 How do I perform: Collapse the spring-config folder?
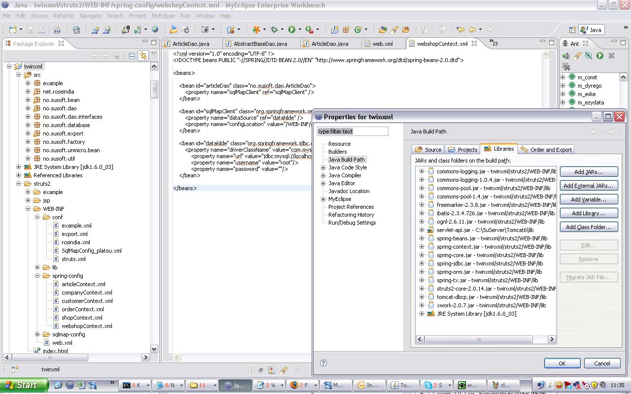point(37,276)
